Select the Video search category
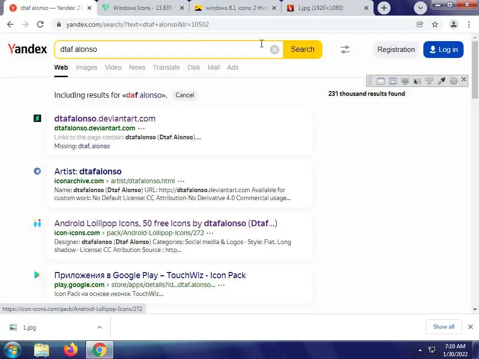This screenshot has height=359, width=479. coord(113,67)
